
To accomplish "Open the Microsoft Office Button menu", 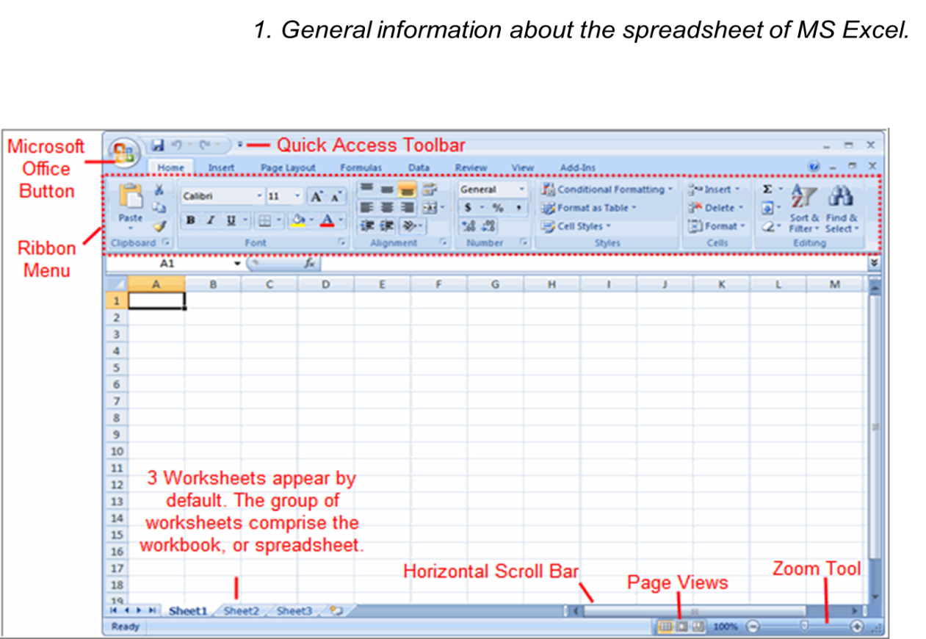I will 123,154.
